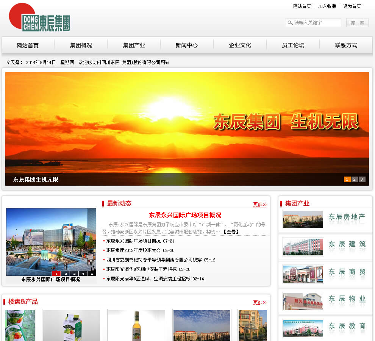Show news image number 3

74,274
